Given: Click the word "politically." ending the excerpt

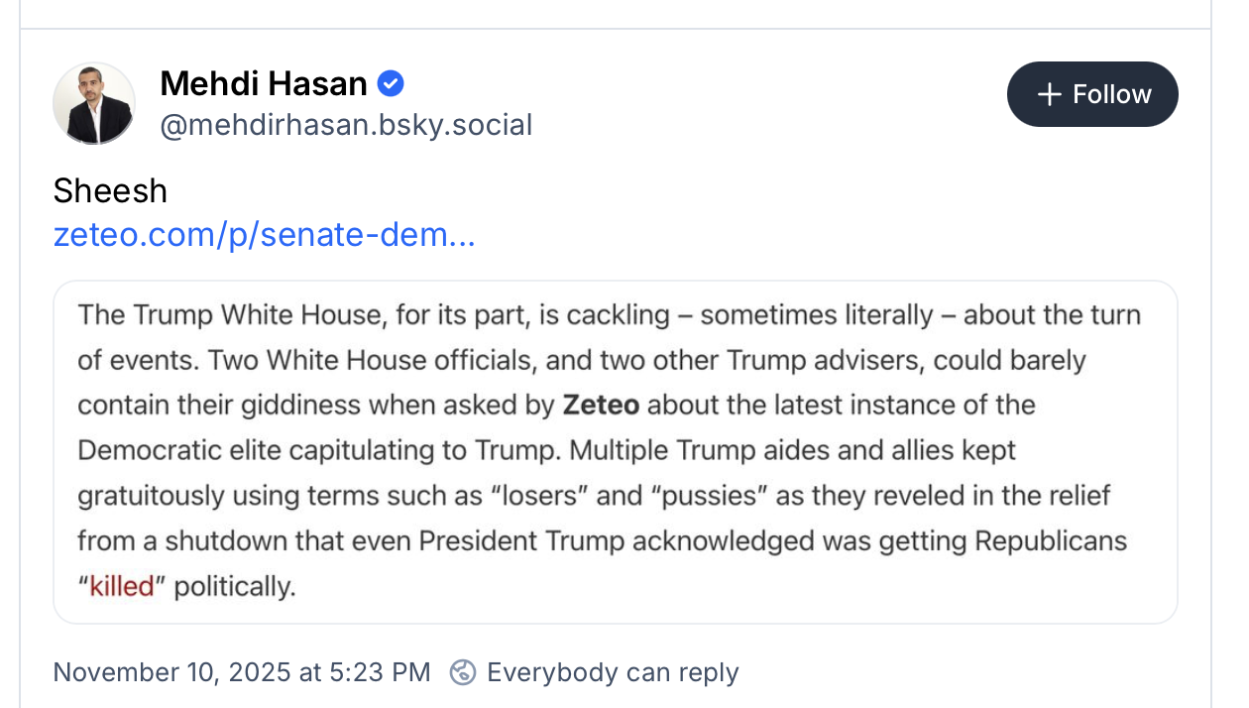Looking at the screenshot, I should click(234, 586).
